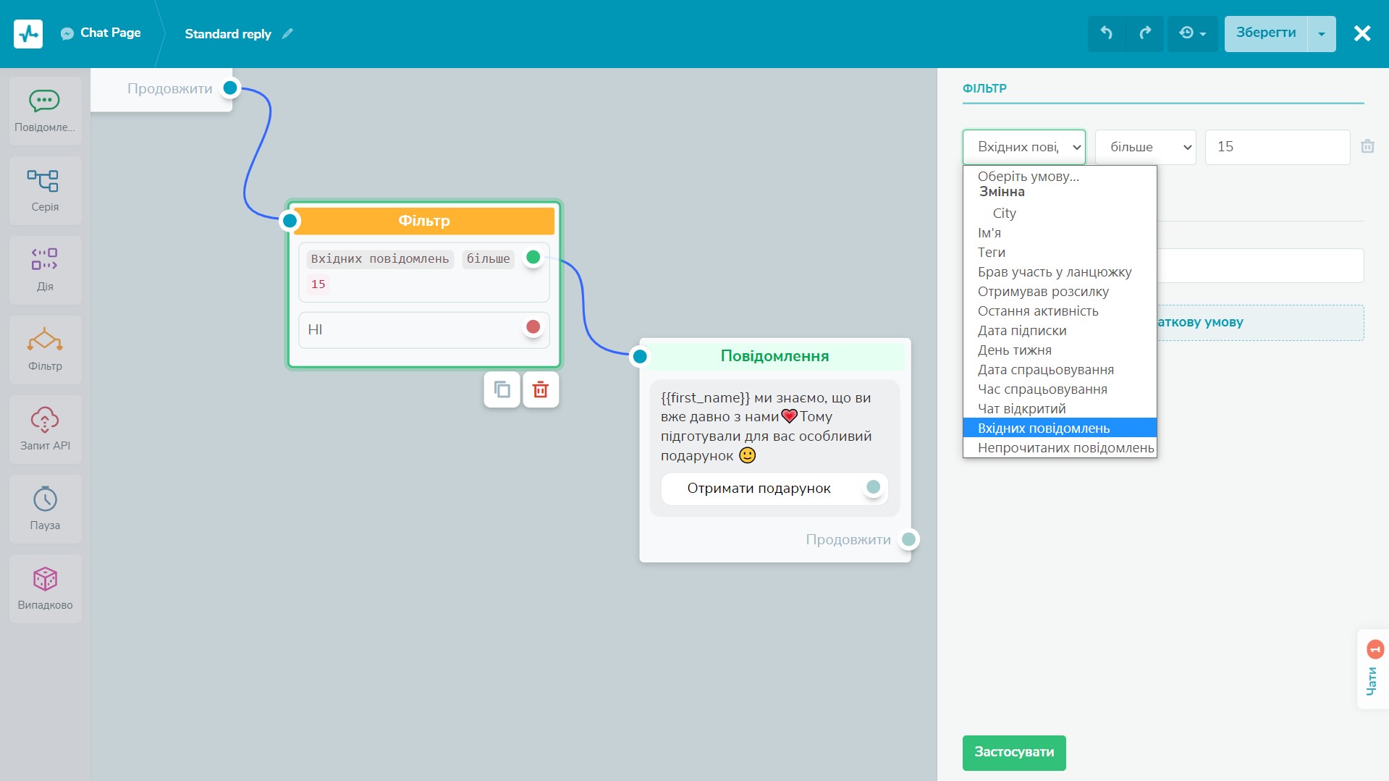Click the Зберегти save button
The height and width of the screenshot is (781, 1389).
pos(1266,33)
